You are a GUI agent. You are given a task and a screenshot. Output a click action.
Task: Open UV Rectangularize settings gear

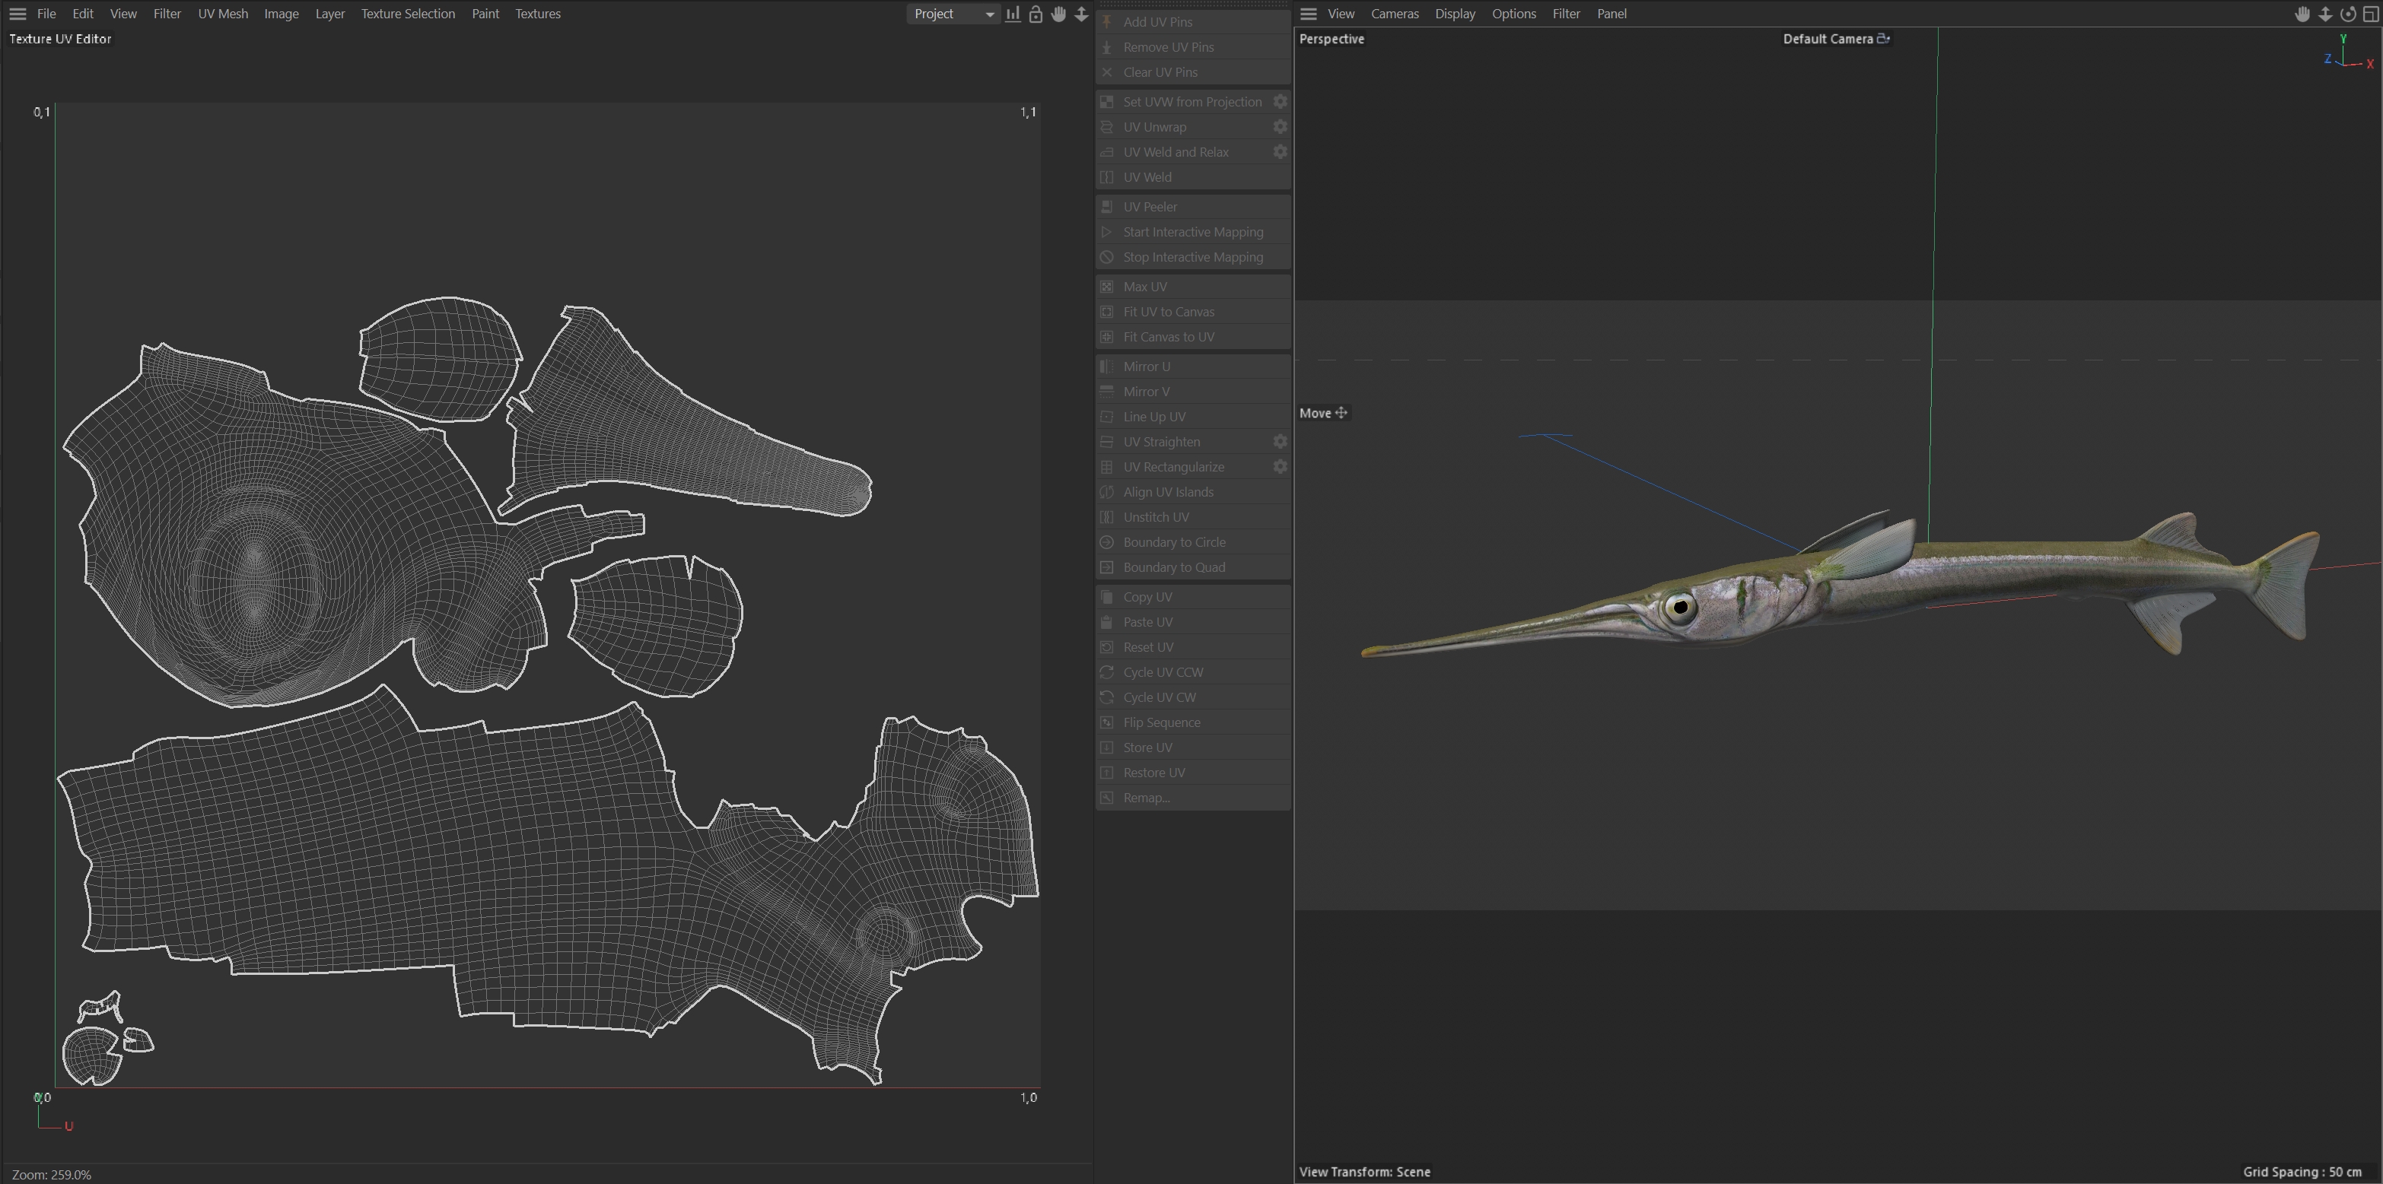pyautogui.click(x=1281, y=467)
